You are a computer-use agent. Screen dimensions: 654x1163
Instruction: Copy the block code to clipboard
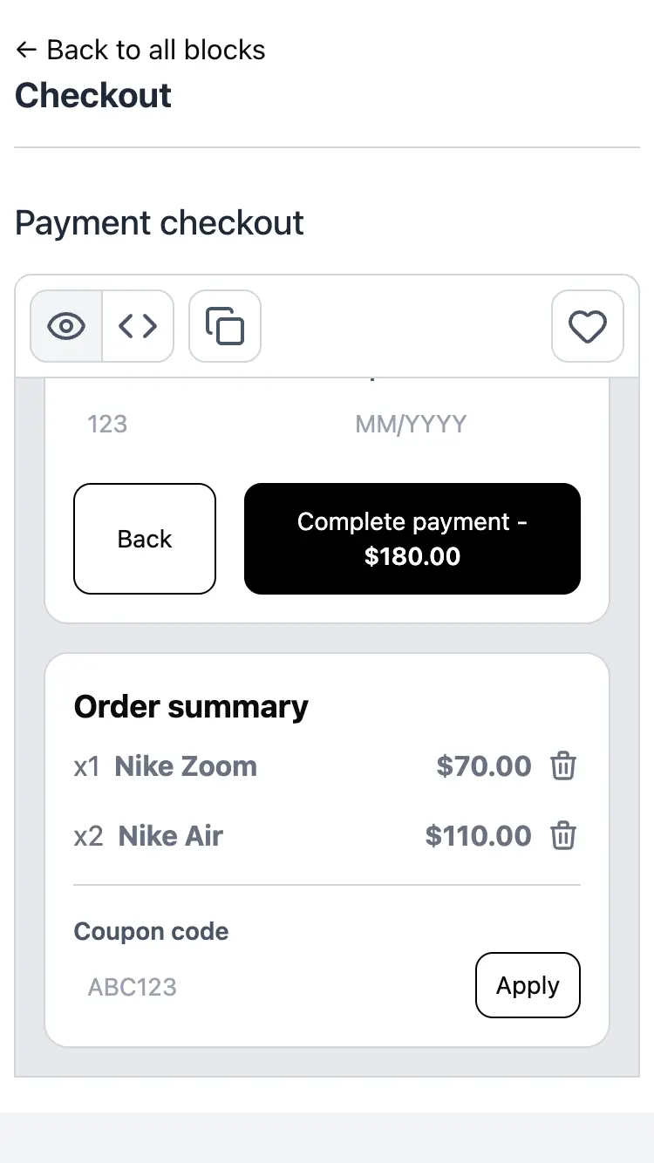(x=225, y=326)
